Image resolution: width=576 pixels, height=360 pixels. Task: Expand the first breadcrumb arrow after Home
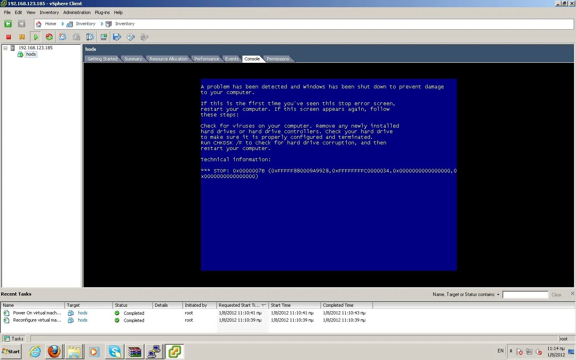click(63, 24)
